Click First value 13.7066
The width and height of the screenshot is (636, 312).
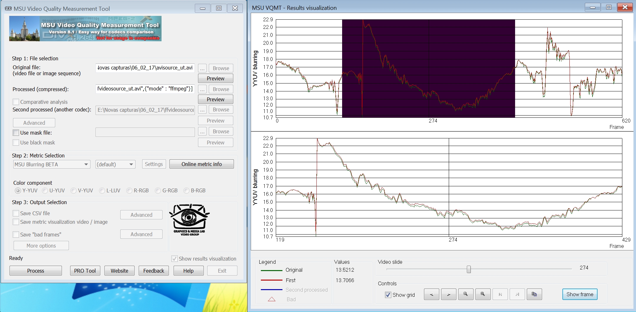tap(345, 280)
